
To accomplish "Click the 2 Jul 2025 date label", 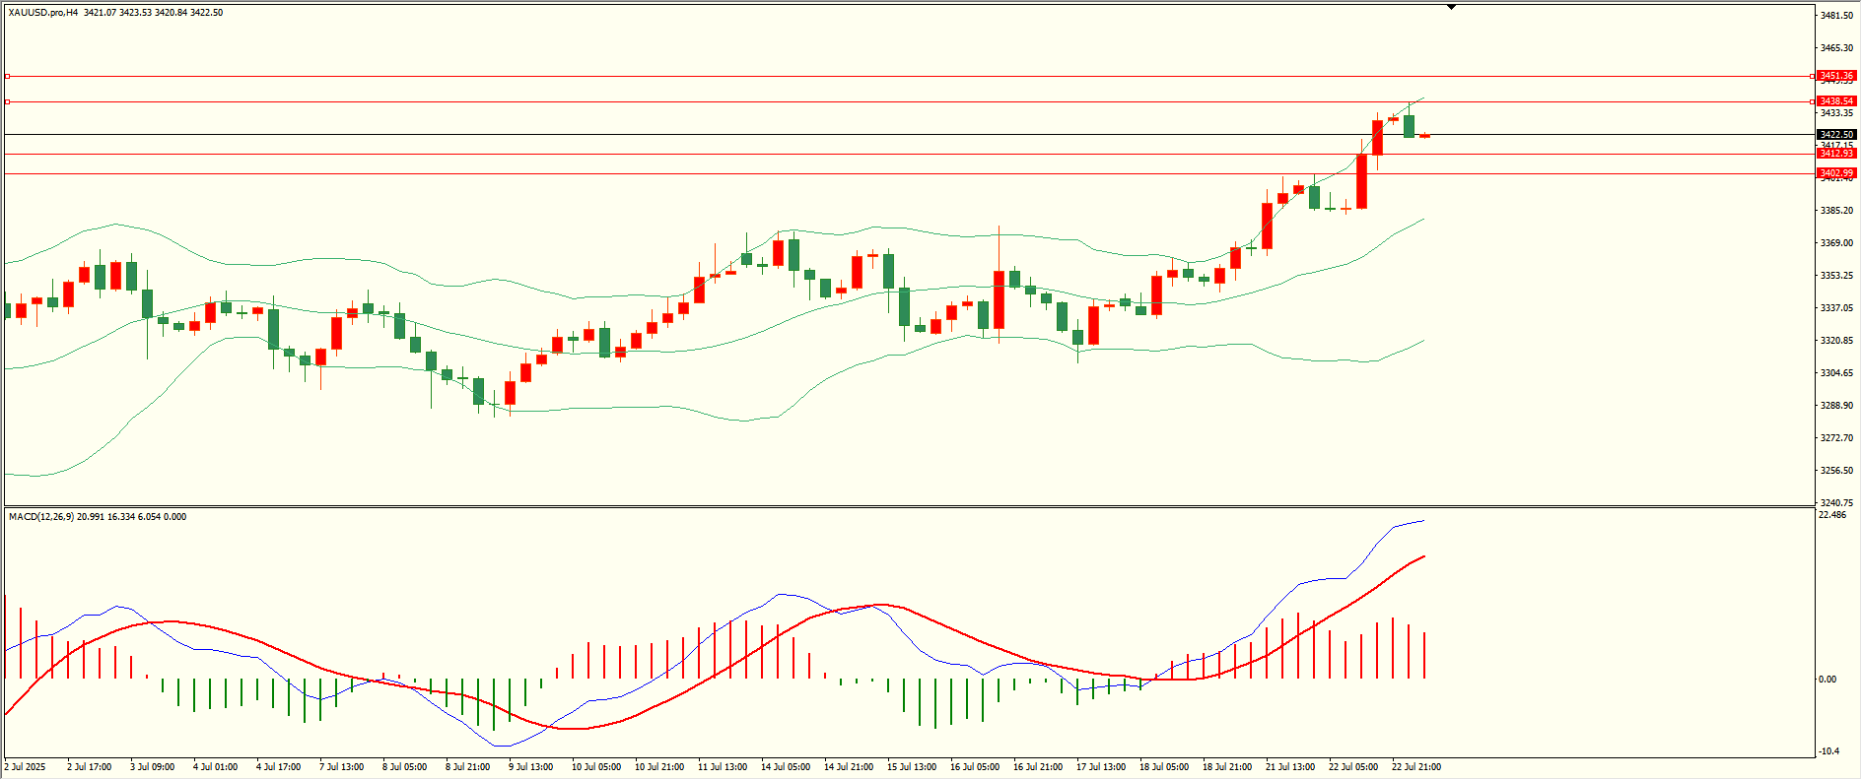I will click(25, 767).
